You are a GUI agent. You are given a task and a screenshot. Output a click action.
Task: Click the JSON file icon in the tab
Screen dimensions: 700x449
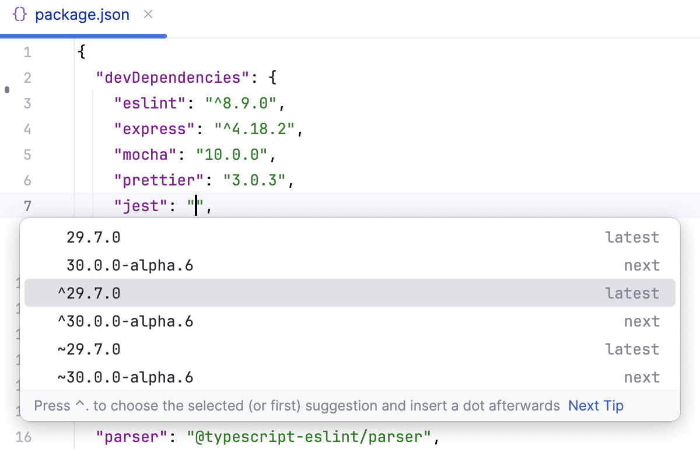(19, 15)
